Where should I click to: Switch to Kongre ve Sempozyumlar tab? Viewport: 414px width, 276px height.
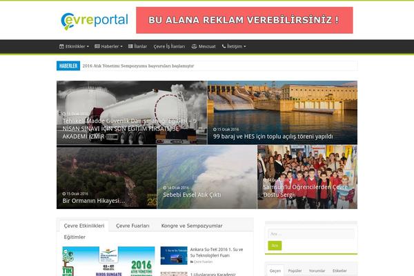click(x=192, y=226)
